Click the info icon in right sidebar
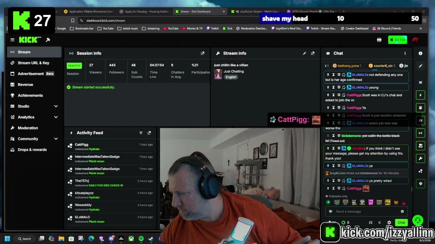Image resolution: width=435 pixels, height=244 pixels. pos(420,53)
